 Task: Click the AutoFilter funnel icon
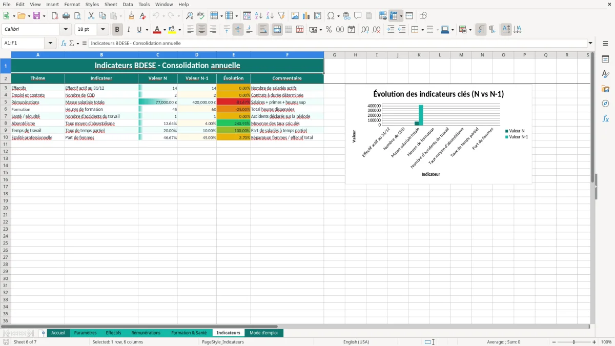coord(281,16)
